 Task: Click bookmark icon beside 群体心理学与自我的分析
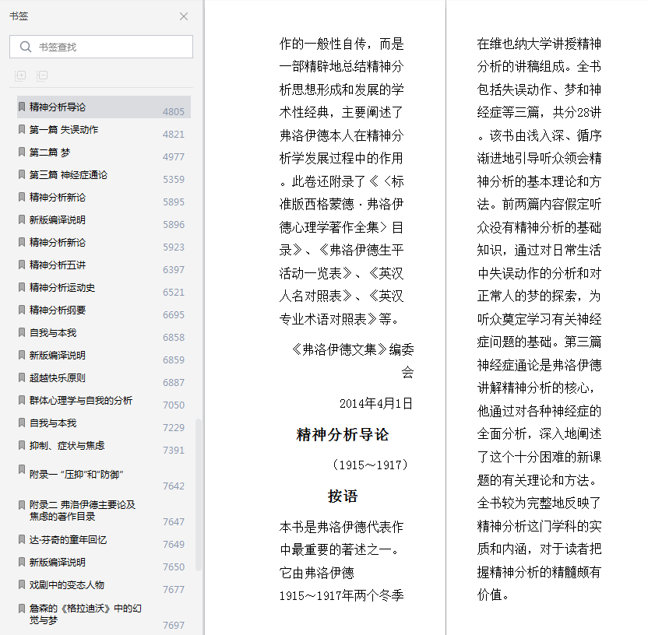pyautogui.click(x=22, y=400)
